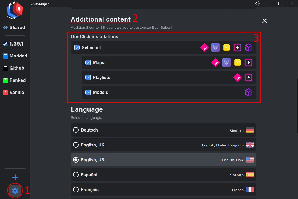This screenshot has height=199, width=298.
Task: Disable the Maps OneClick checkbox
Action: pos(88,62)
